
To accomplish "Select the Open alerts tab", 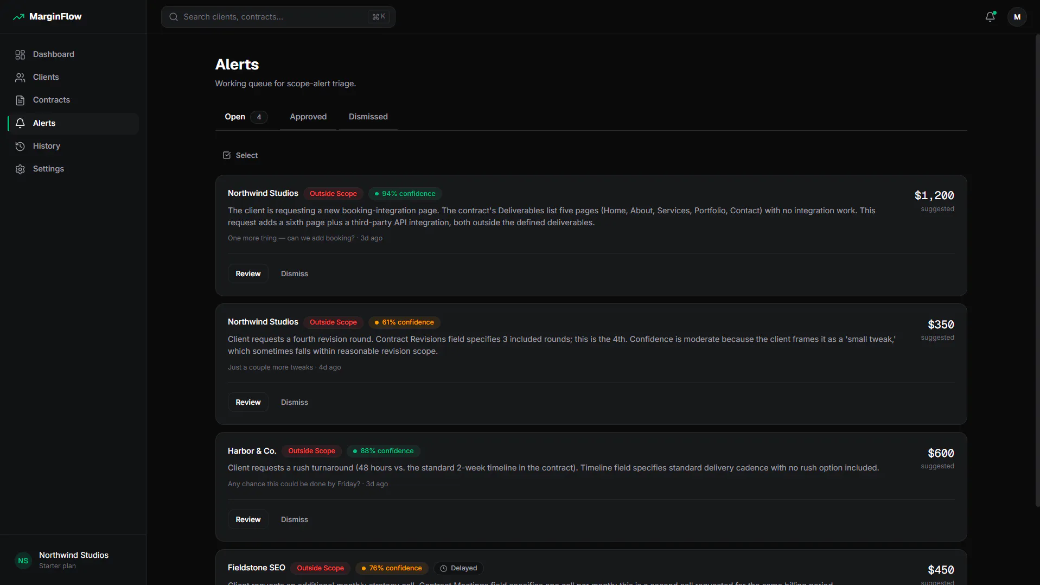I will coord(246,117).
